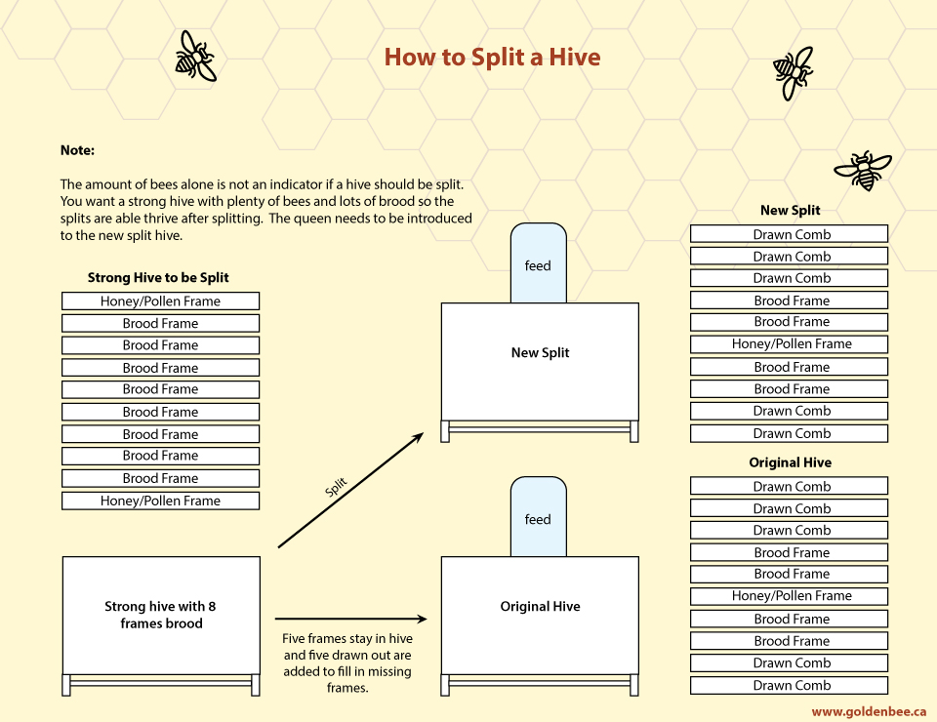Select the last Drawn Comb in New Split list
Image resolution: width=937 pixels, height=722 pixels.
(789, 433)
